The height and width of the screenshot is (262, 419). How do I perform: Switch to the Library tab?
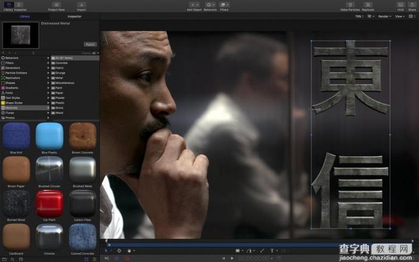[26, 16]
